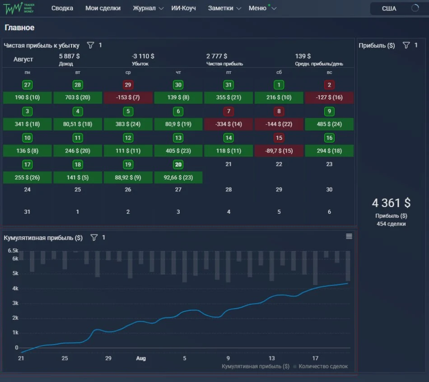Select the 341 $ (18) cell
The width and height of the screenshot is (429, 382).
click(28, 124)
